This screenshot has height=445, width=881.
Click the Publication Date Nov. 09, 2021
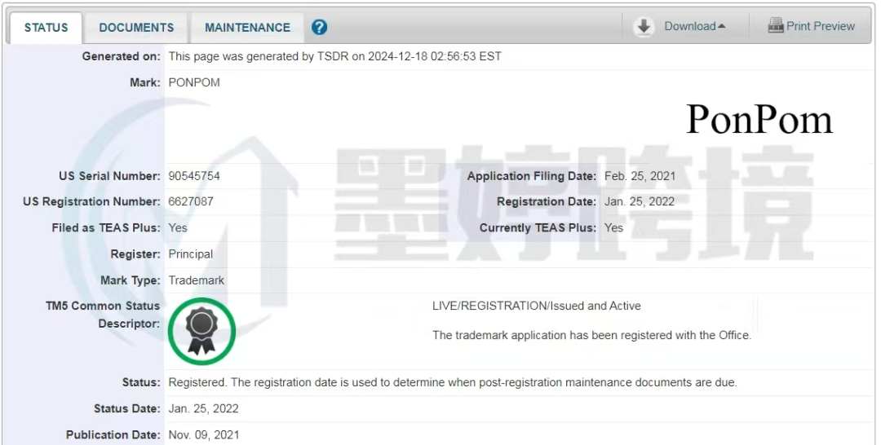pyautogui.click(x=203, y=435)
